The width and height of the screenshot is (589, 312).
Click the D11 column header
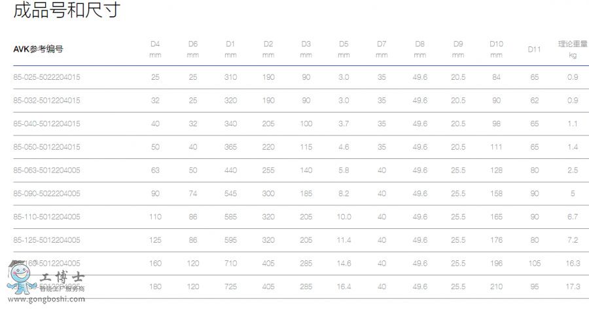point(535,49)
